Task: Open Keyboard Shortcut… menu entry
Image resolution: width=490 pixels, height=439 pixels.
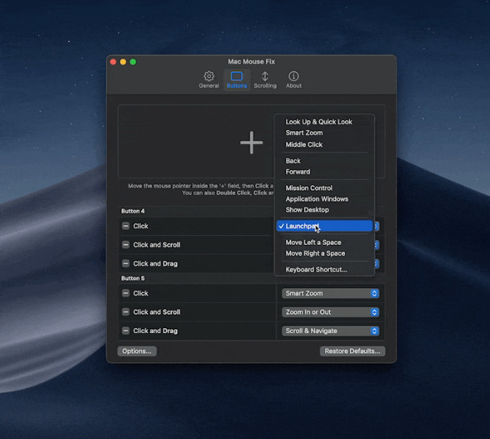Action: (325, 270)
